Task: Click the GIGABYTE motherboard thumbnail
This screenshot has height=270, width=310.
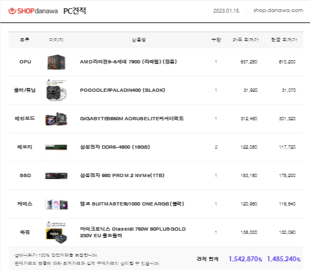Action: (x=56, y=119)
